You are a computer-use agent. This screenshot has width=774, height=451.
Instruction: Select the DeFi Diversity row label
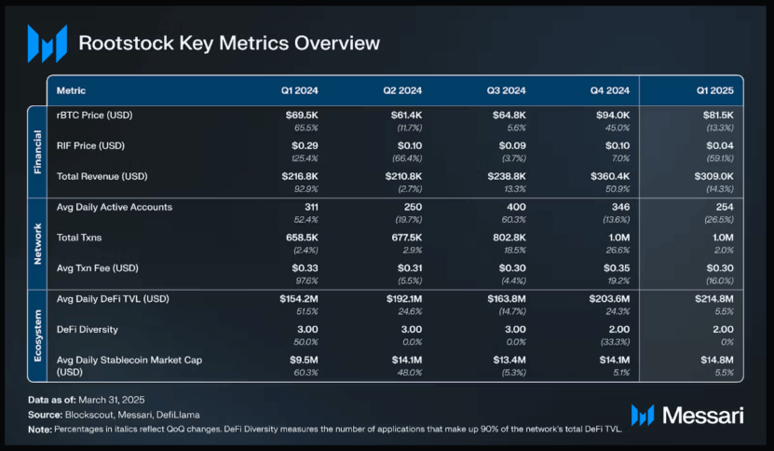[88, 329]
